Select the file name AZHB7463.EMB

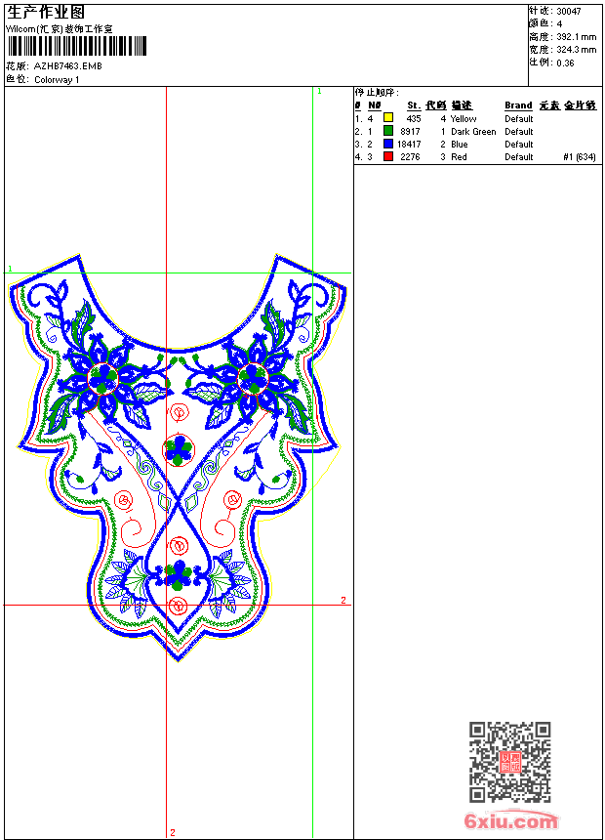[x=68, y=65]
